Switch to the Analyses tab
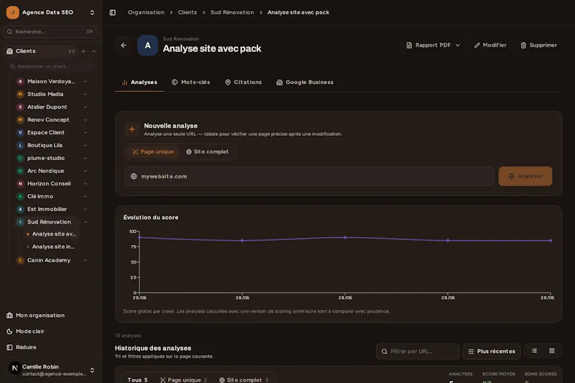The height and width of the screenshot is (383, 575). click(x=139, y=83)
